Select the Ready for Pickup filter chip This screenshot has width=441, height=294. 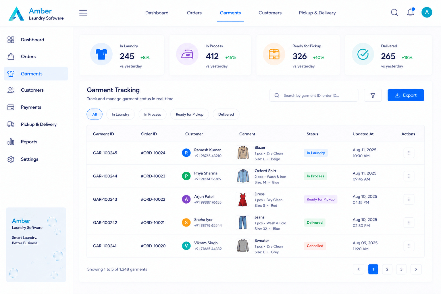click(x=190, y=114)
